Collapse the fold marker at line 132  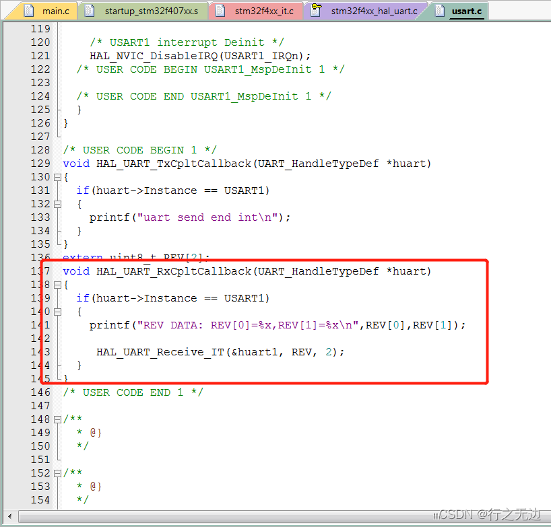(58, 204)
